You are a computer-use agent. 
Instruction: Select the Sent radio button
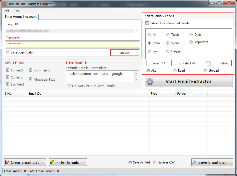coord(149,51)
